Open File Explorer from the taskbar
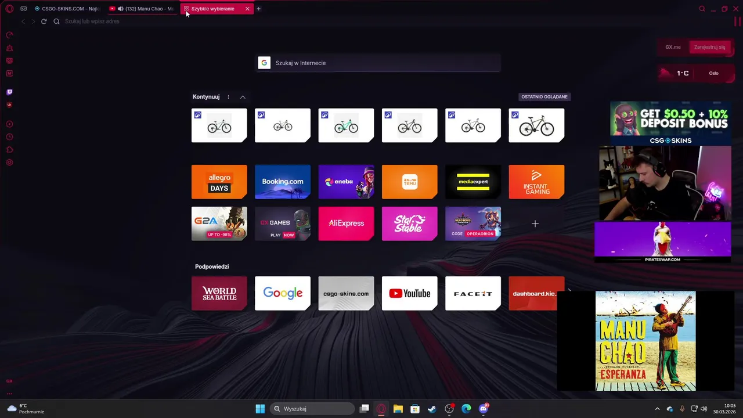The width and height of the screenshot is (743, 418). 398,409
